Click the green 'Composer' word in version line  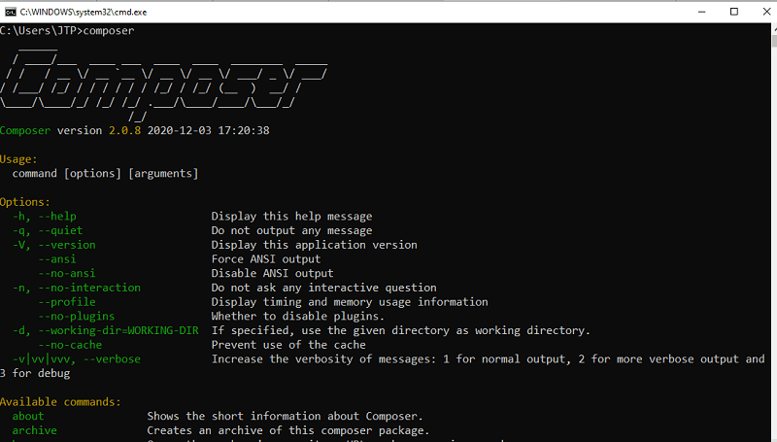(25, 131)
